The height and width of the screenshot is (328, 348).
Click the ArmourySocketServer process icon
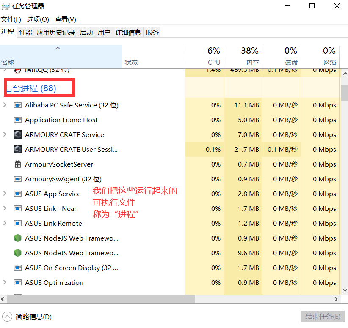tap(18, 164)
